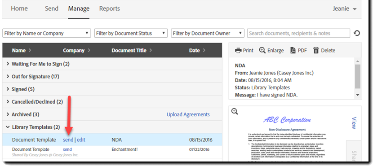
Task: Select the Manage tab
Action: click(79, 9)
